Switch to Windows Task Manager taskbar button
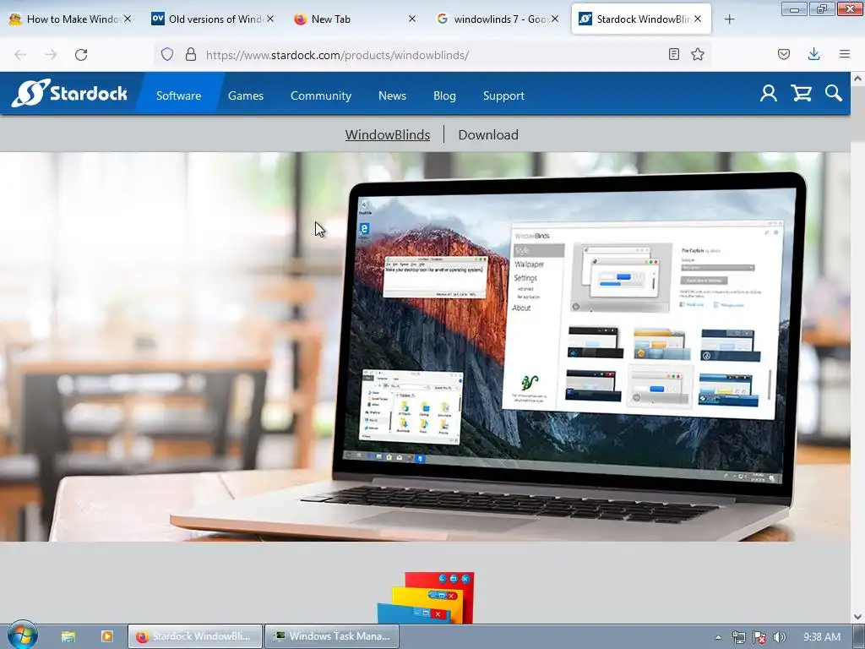The width and height of the screenshot is (865, 649). tap(332, 636)
